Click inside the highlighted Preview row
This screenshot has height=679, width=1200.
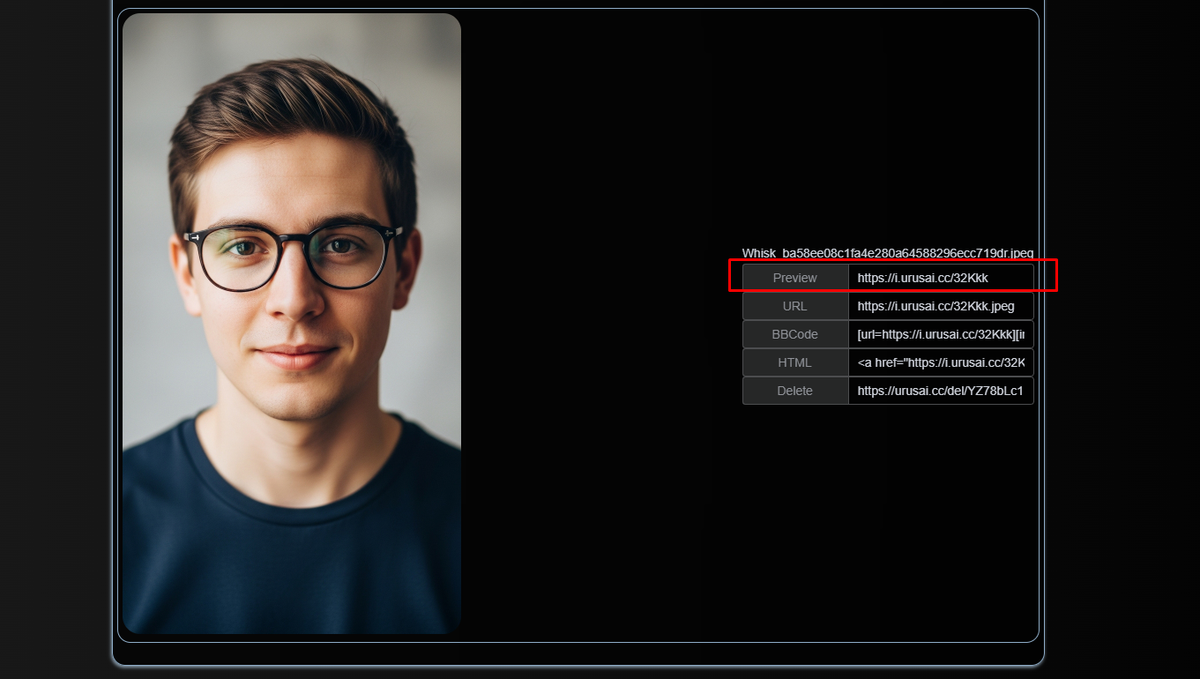coord(891,277)
